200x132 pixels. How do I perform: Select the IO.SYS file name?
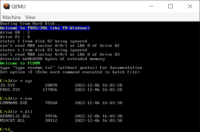7,85
